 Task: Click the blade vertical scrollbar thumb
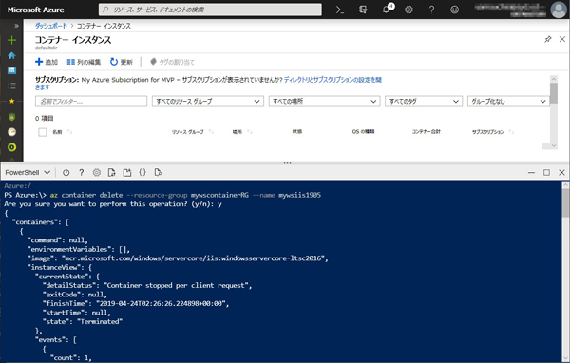point(554,93)
